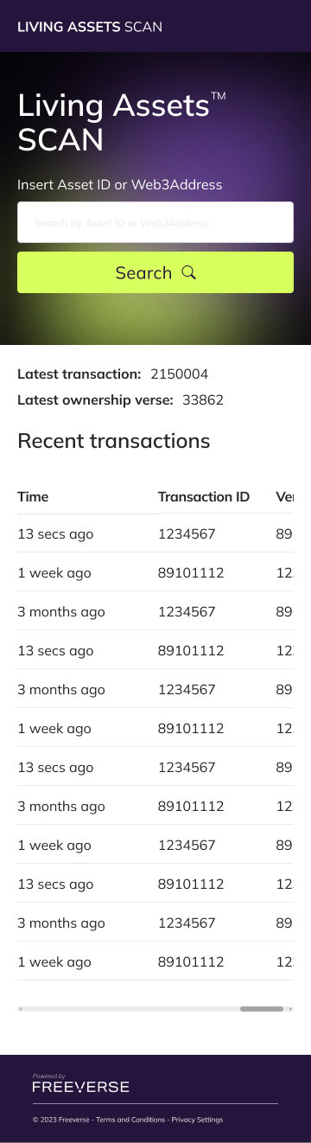
Task: Open transaction 89101112 in the second row
Action: pos(191,573)
